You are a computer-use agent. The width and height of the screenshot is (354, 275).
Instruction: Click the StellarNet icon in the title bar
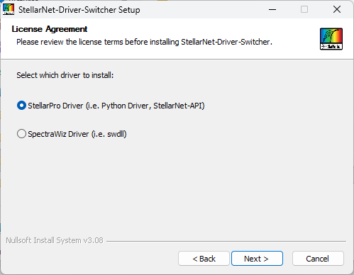pyautogui.click(x=9, y=9)
